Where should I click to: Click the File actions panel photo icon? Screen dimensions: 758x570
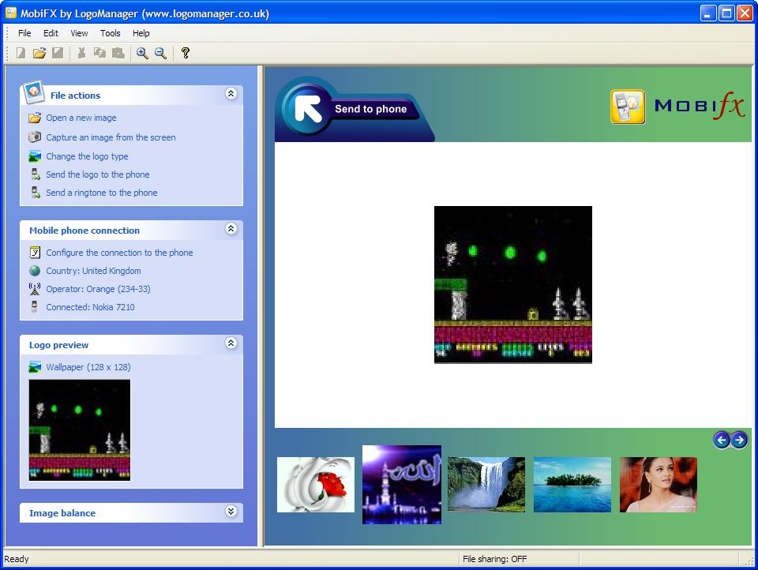pyautogui.click(x=34, y=92)
